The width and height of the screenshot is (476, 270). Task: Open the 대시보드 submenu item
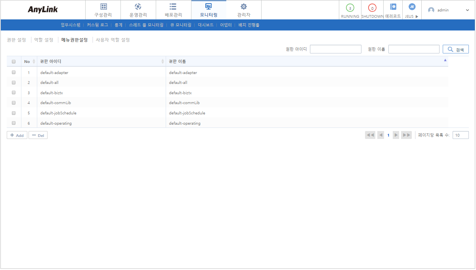206,25
